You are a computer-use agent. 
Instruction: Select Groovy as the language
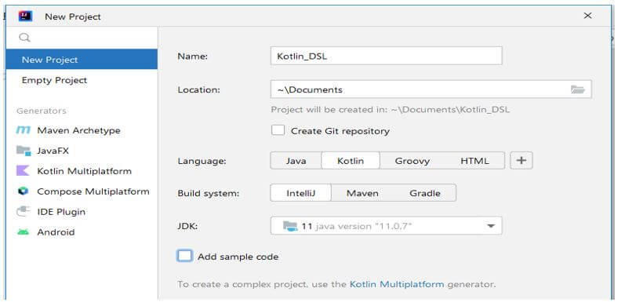coord(412,161)
